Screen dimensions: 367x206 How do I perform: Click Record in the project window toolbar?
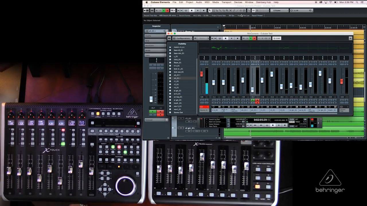[x=204, y=11]
